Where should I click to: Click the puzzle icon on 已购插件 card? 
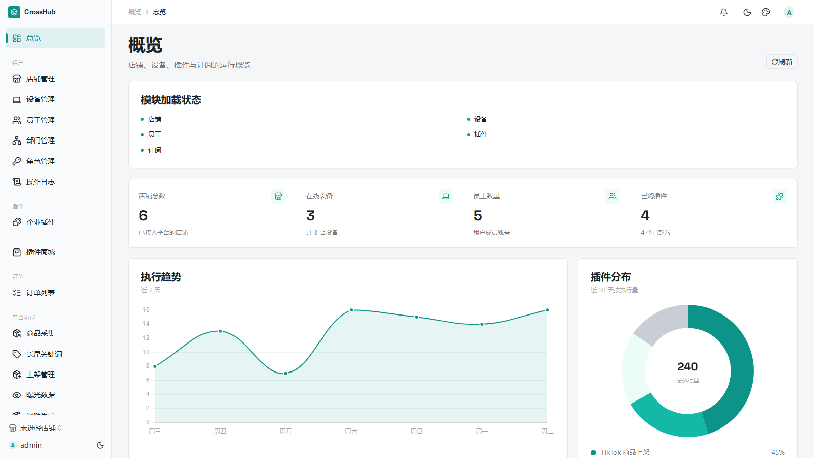coord(780,196)
